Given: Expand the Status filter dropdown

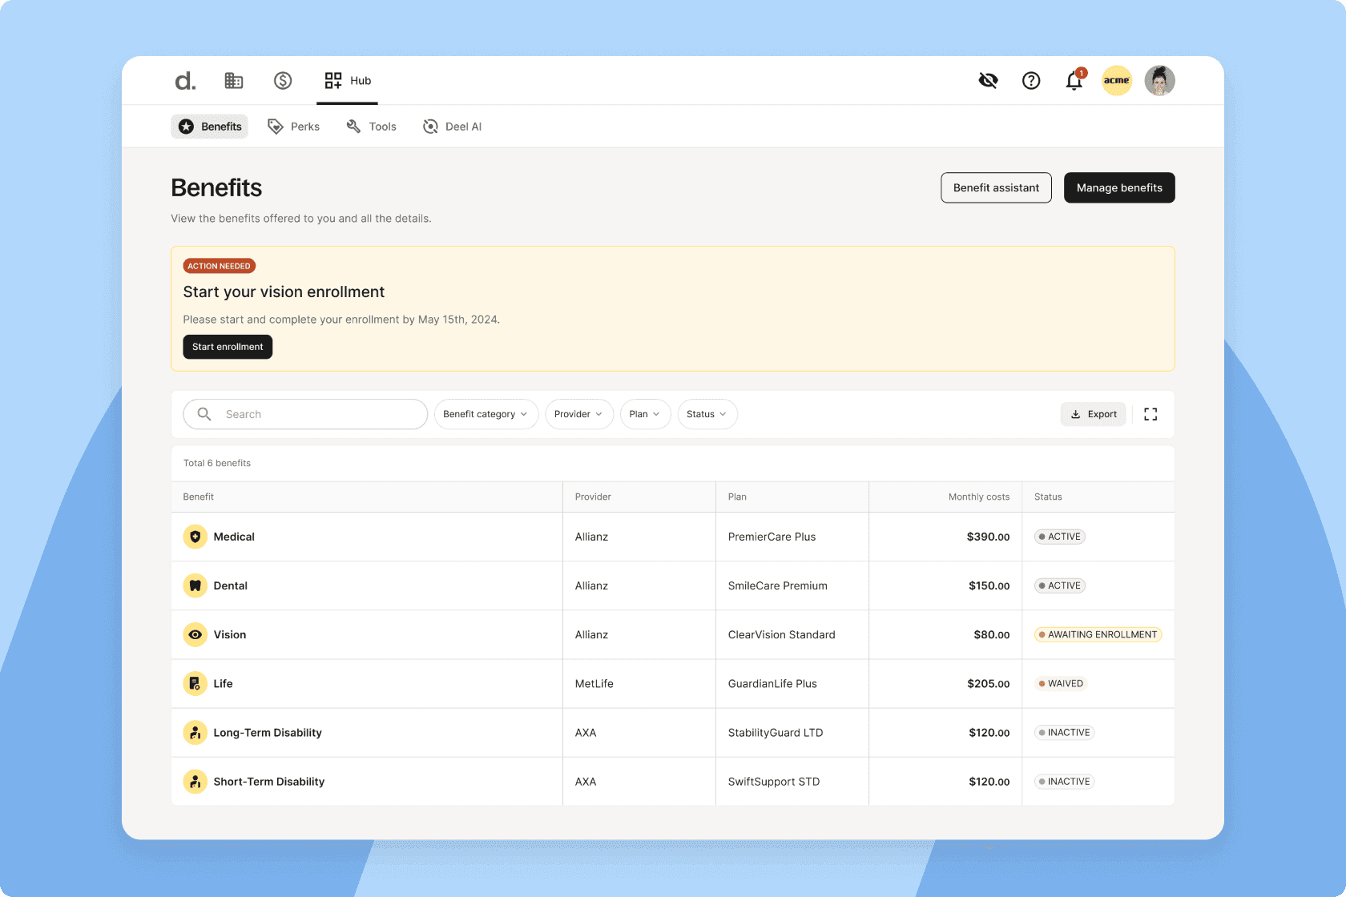Looking at the screenshot, I should 707,414.
